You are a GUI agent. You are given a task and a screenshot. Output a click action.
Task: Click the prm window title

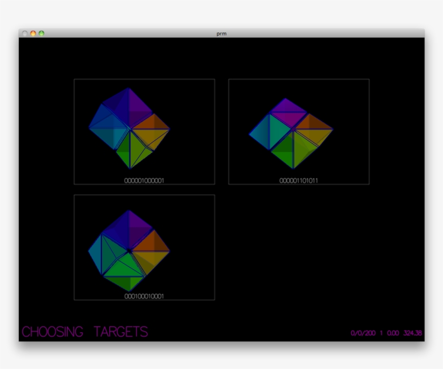coord(221,33)
